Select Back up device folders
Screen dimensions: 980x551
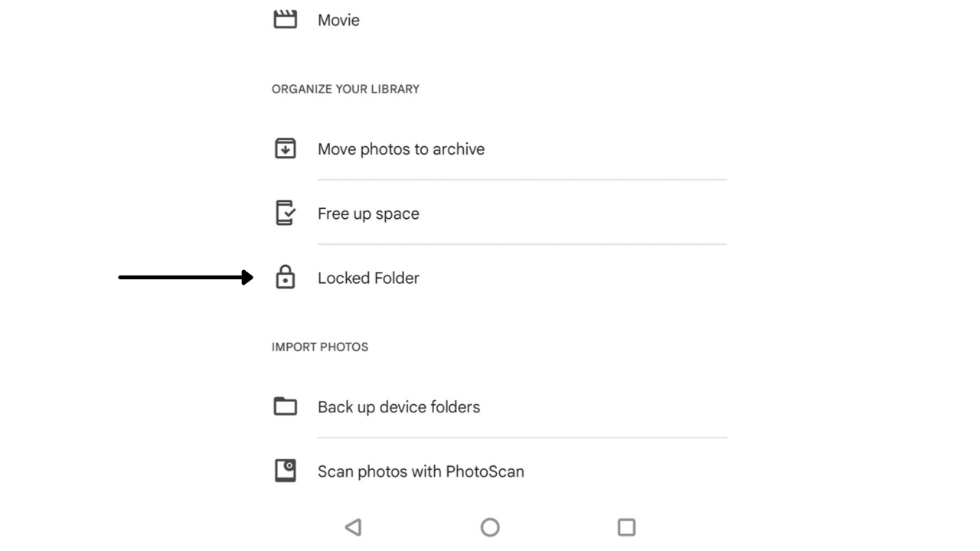499,406
